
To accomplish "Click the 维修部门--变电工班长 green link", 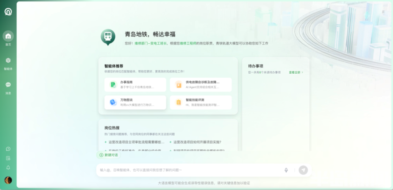I will (x=150, y=43).
